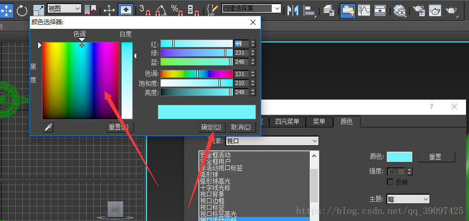The height and width of the screenshot is (221, 469).
Task: Toggle the Angle Snap button
Action: (161, 10)
